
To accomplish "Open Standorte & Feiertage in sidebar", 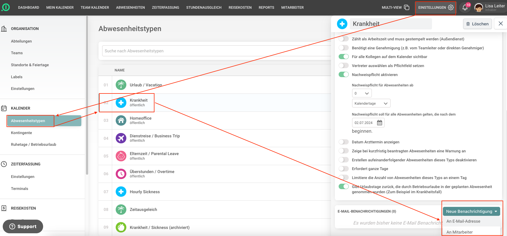I will click(x=30, y=65).
